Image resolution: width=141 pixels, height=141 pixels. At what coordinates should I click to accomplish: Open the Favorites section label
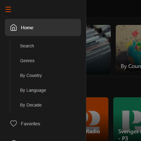[30, 124]
